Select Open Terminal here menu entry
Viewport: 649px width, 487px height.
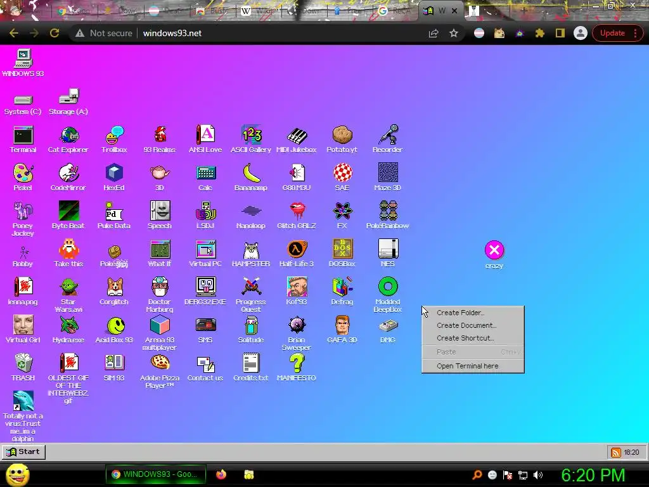[473, 366]
